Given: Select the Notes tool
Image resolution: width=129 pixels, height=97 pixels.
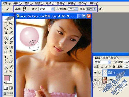Looking at the screenshot, I should (6, 67).
